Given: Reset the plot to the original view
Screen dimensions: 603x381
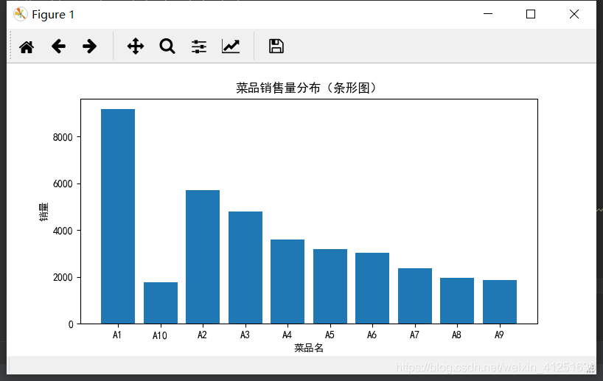Looking at the screenshot, I should 27,47.
